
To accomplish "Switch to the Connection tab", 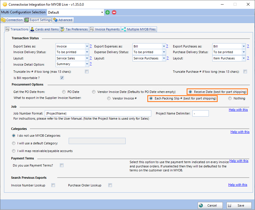I will click(x=12, y=20).
